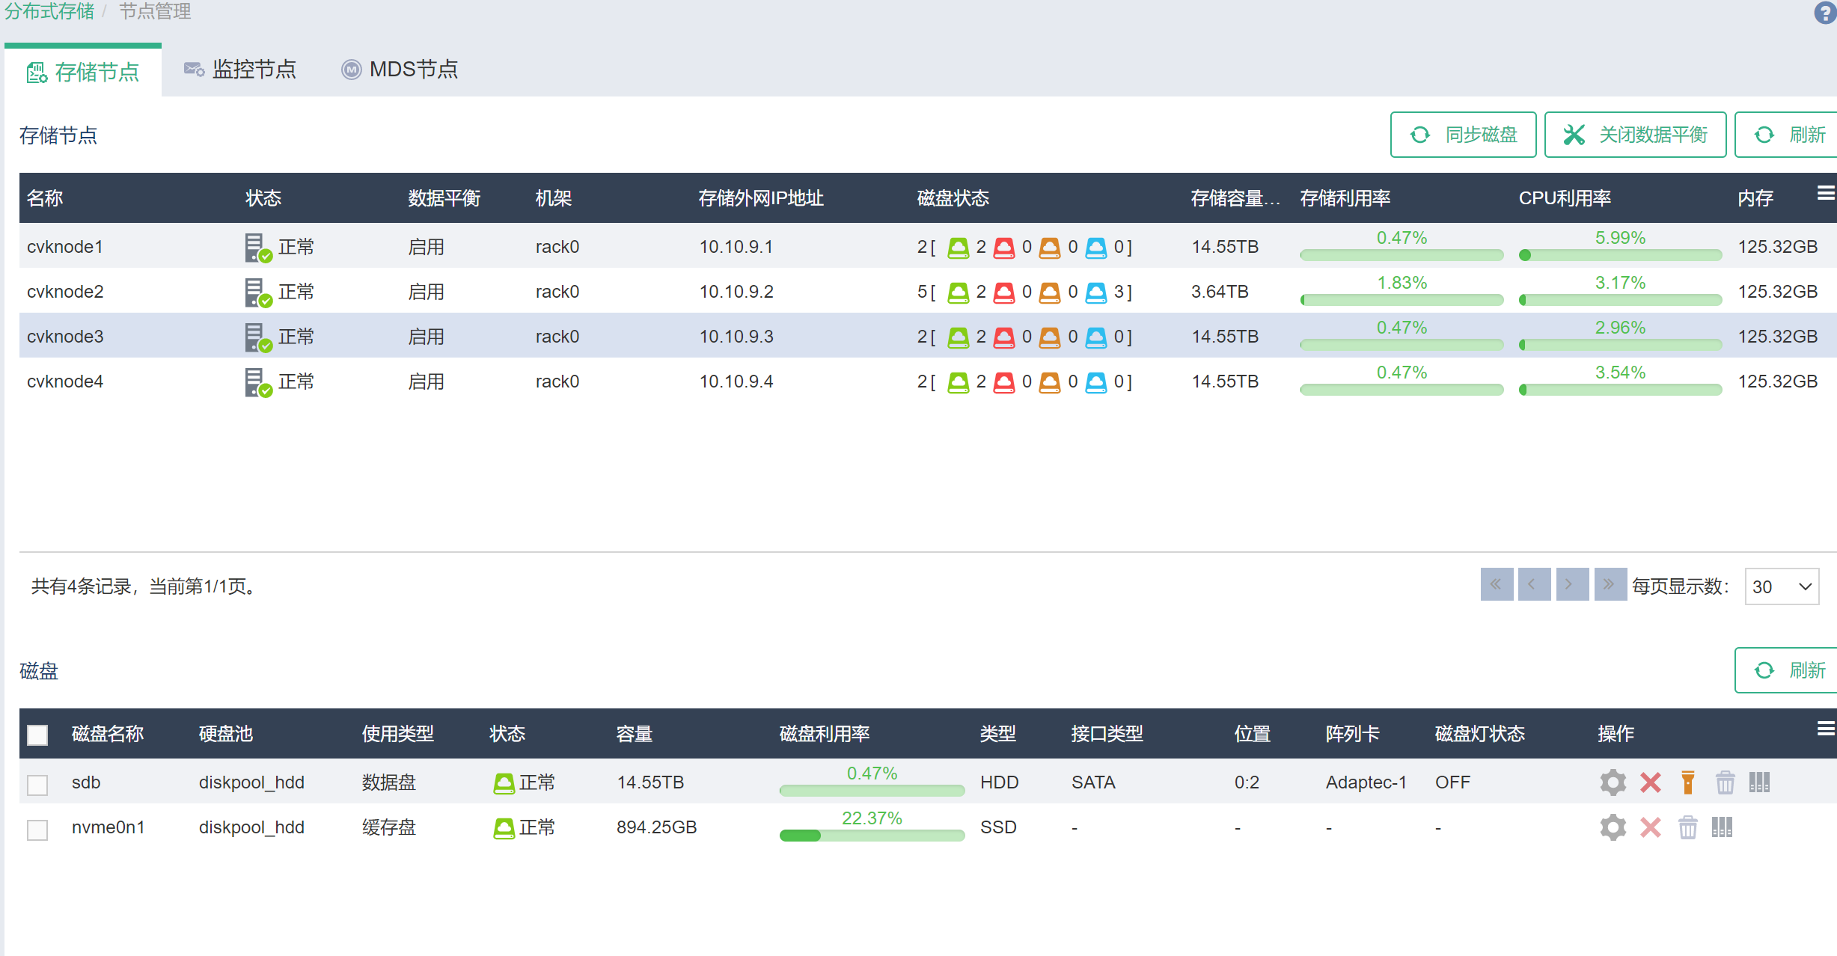This screenshot has height=956, width=1837.
Task: Click the sdb row flashlight locate icon
Action: 1687,782
